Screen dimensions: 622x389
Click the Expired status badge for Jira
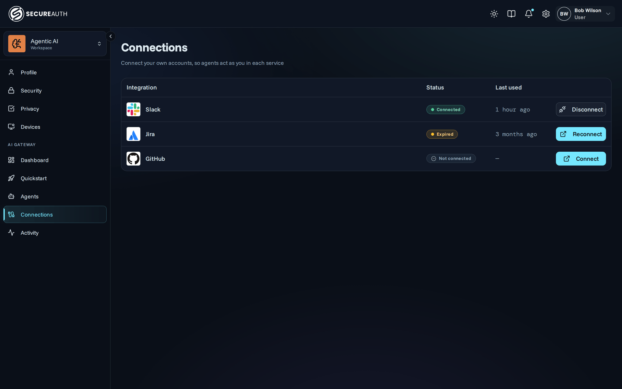tap(442, 134)
